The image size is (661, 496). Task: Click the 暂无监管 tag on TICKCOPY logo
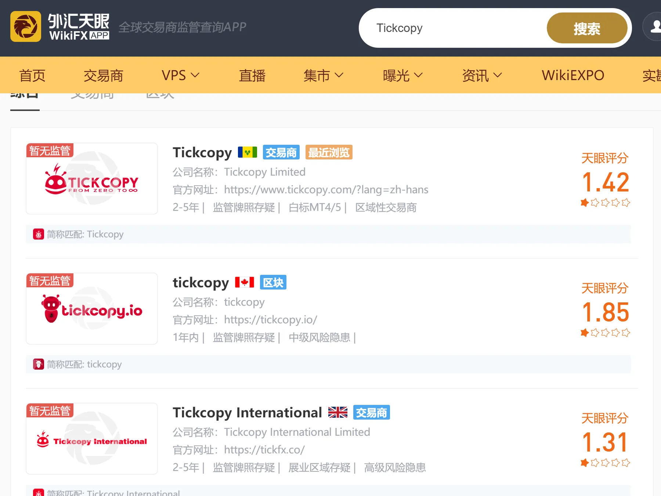50,150
